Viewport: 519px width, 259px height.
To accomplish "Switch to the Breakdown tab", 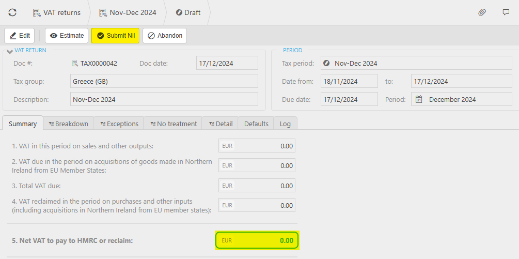I will point(68,124).
